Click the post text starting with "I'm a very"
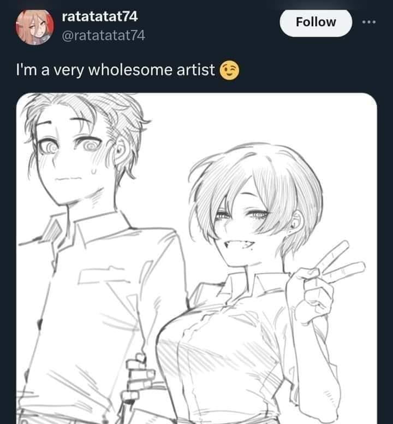This screenshot has width=393, height=424. point(115,70)
